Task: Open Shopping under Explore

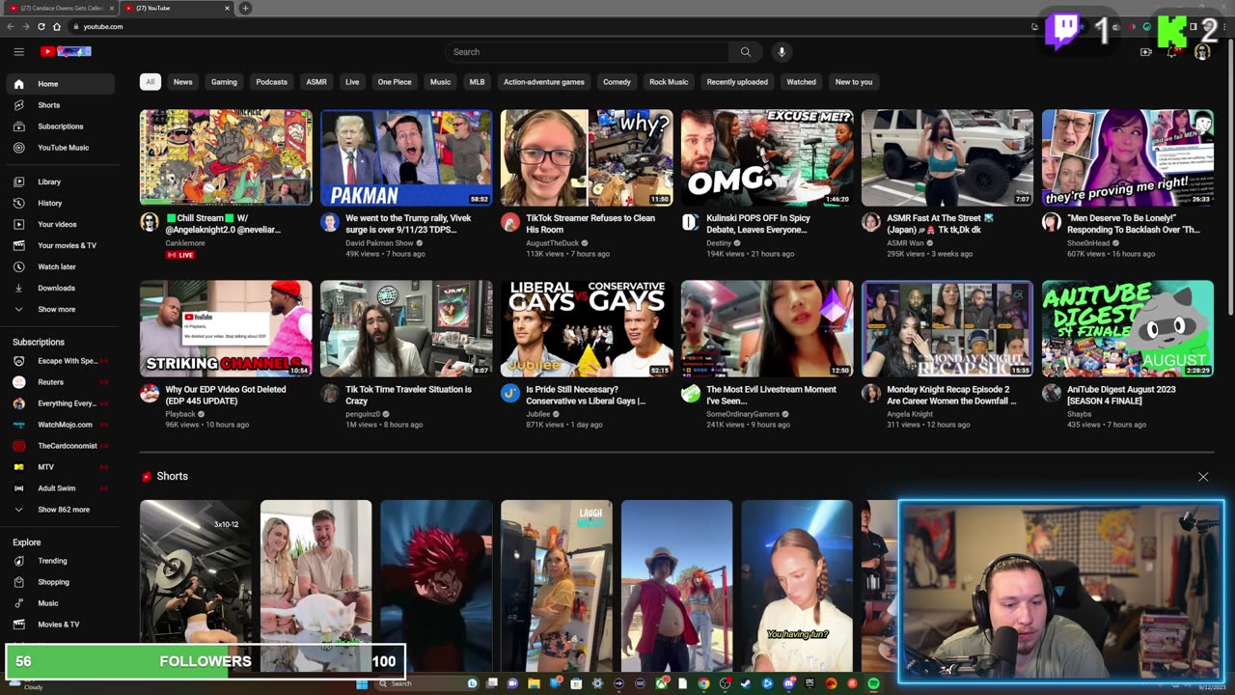Action: (x=60, y=582)
